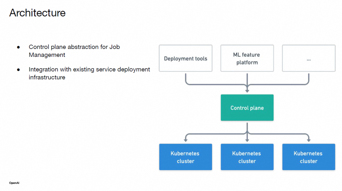Click the right Kubernetes cluster box
342x191 pixels.
[x=309, y=157]
